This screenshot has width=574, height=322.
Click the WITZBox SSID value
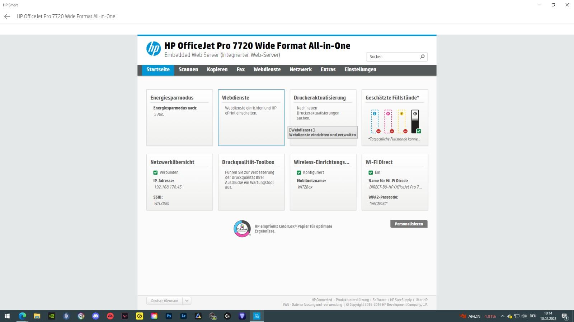pyautogui.click(x=161, y=204)
